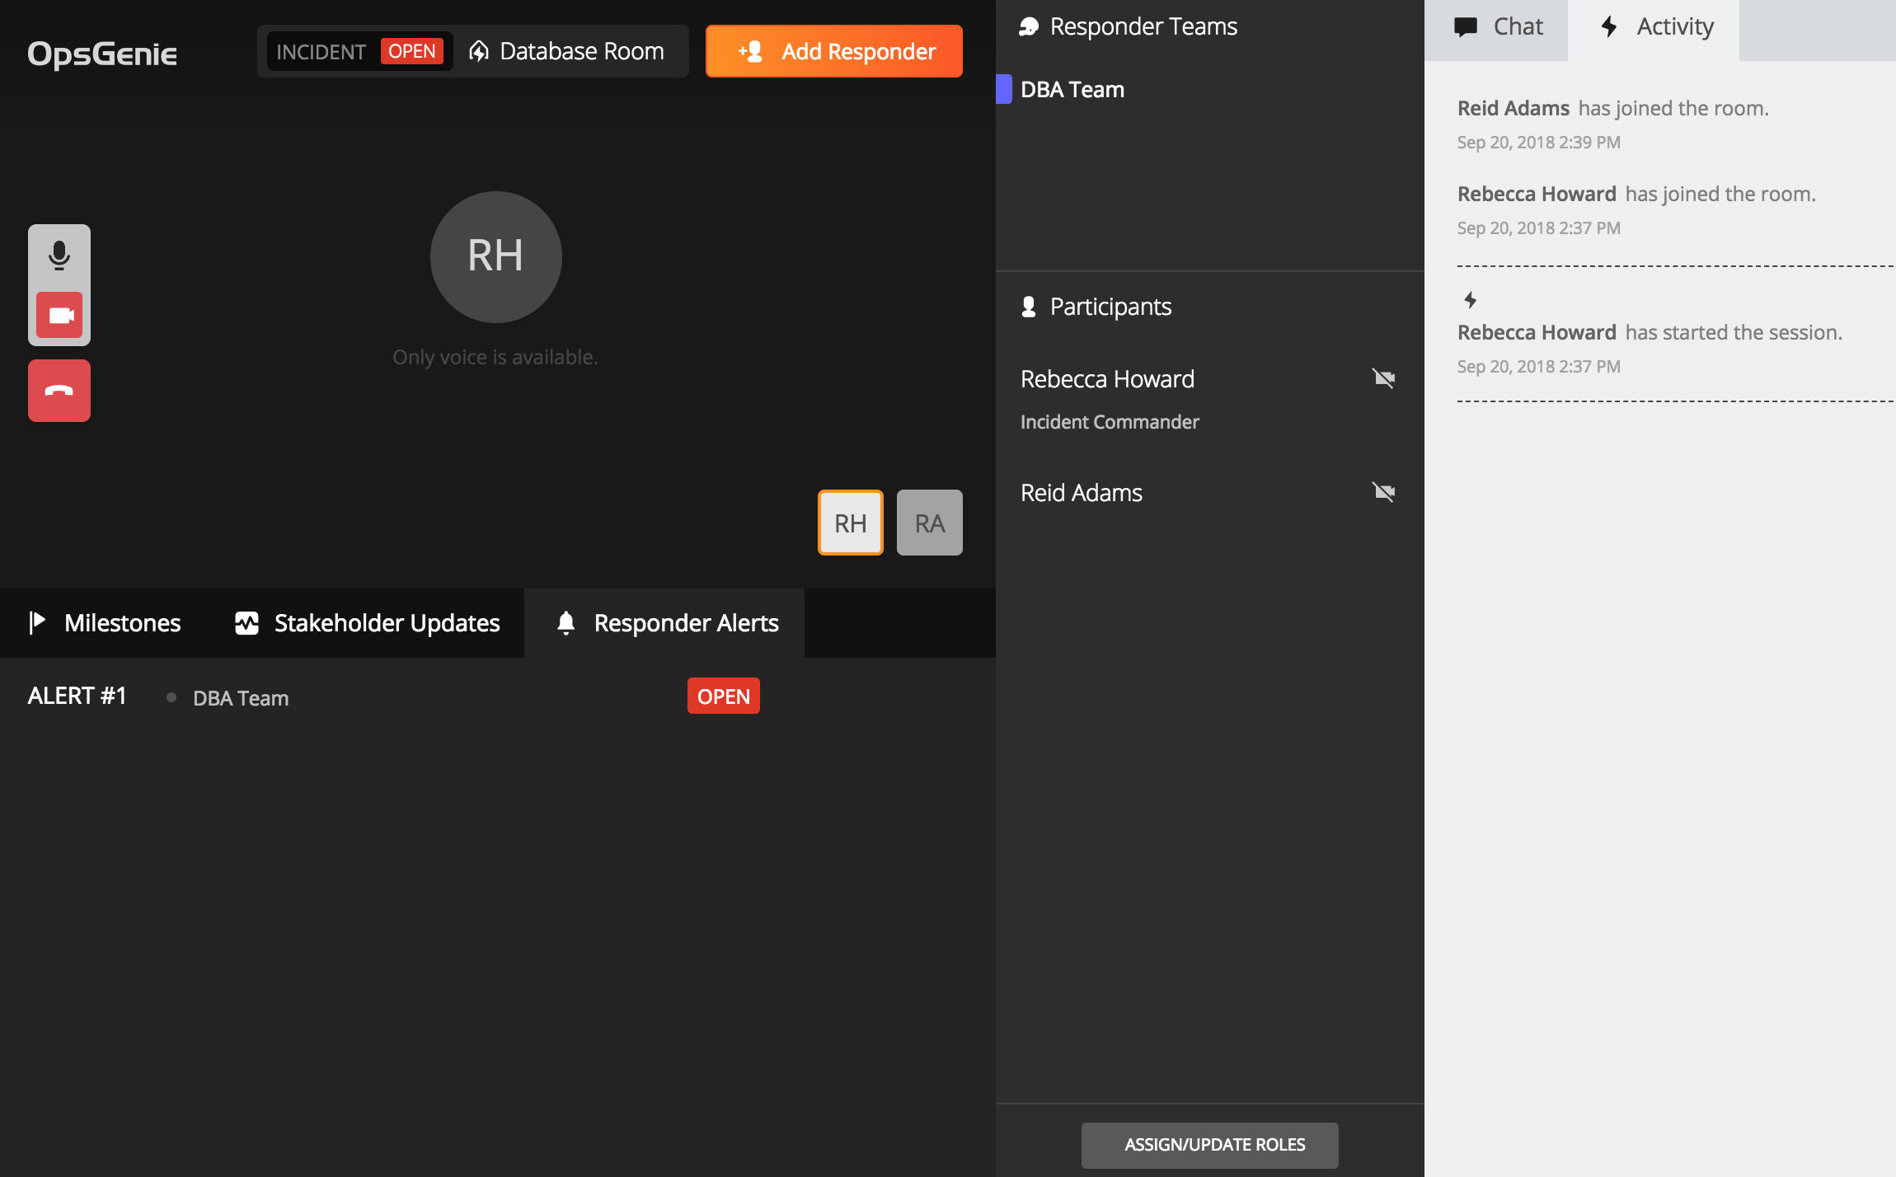Click the OpsGenie logo
Screen dimensions: 1896x1177
[102, 54]
